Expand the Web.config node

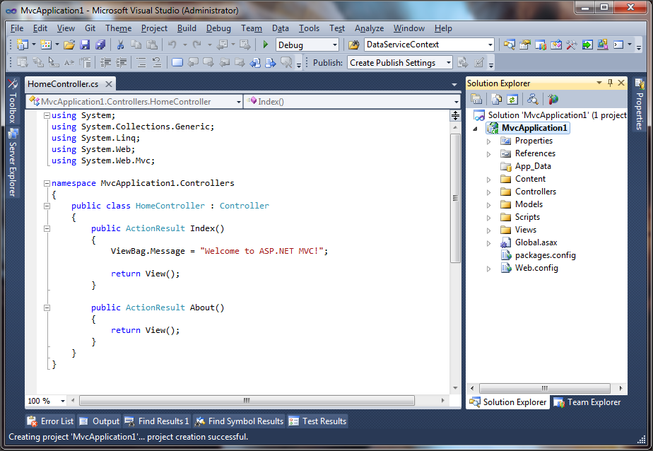click(488, 269)
